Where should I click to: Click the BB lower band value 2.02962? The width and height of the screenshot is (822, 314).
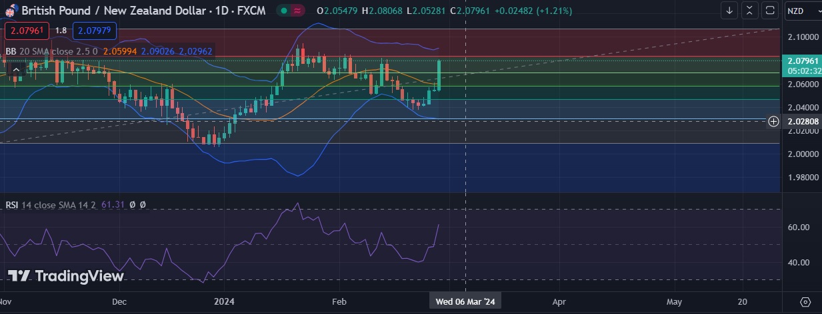point(195,51)
